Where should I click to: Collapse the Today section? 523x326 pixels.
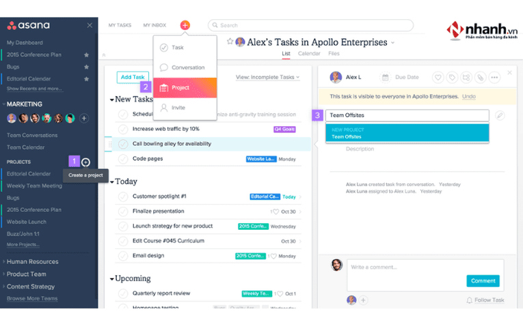[x=112, y=182]
